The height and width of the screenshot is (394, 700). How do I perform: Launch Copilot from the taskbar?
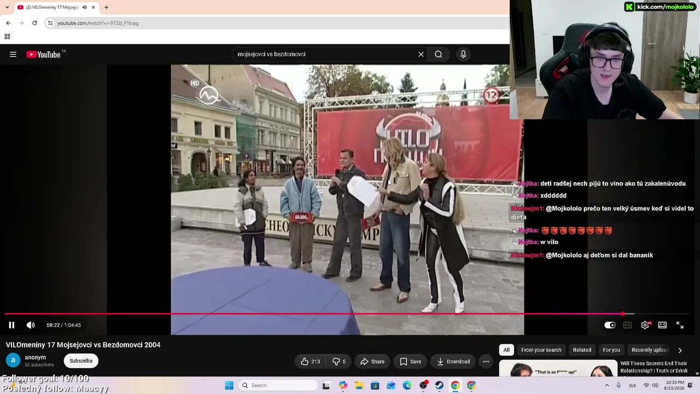(343, 385)
